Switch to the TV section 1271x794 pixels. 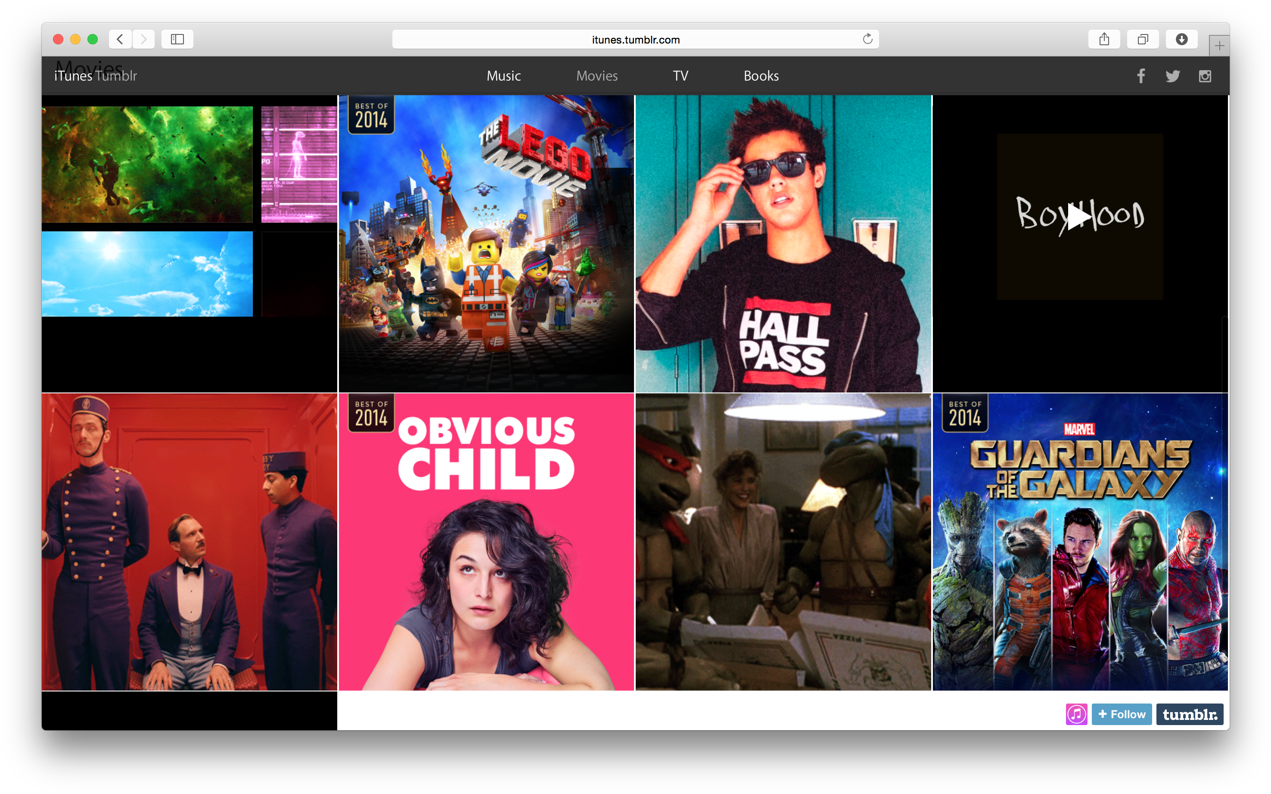681,76
